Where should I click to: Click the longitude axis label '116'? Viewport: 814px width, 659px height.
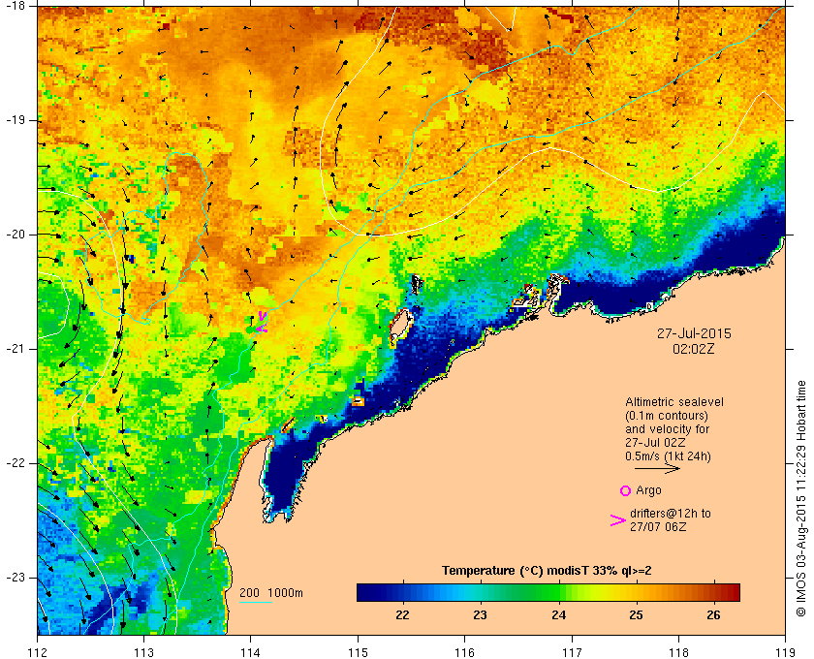tap(464, 651)
